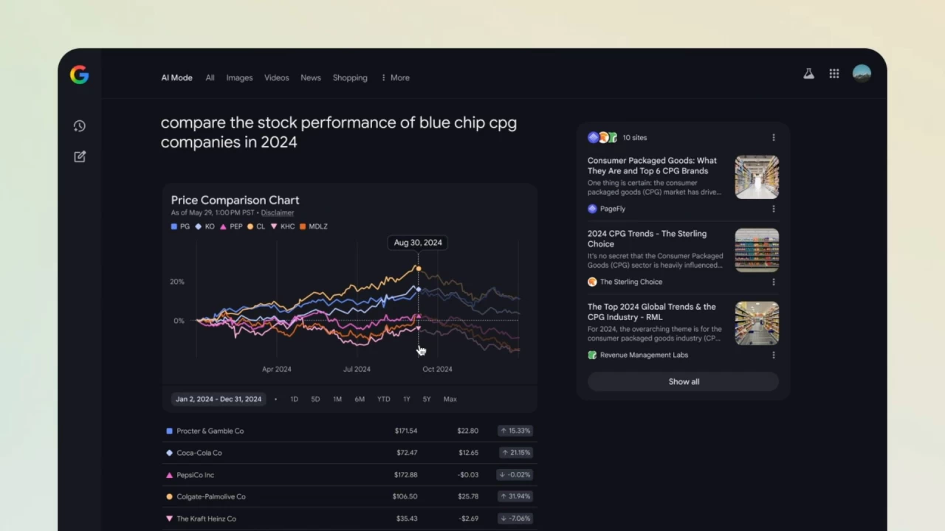Open options menu for 10 sites panel
The image size is (945, 531).
[774, 137]
